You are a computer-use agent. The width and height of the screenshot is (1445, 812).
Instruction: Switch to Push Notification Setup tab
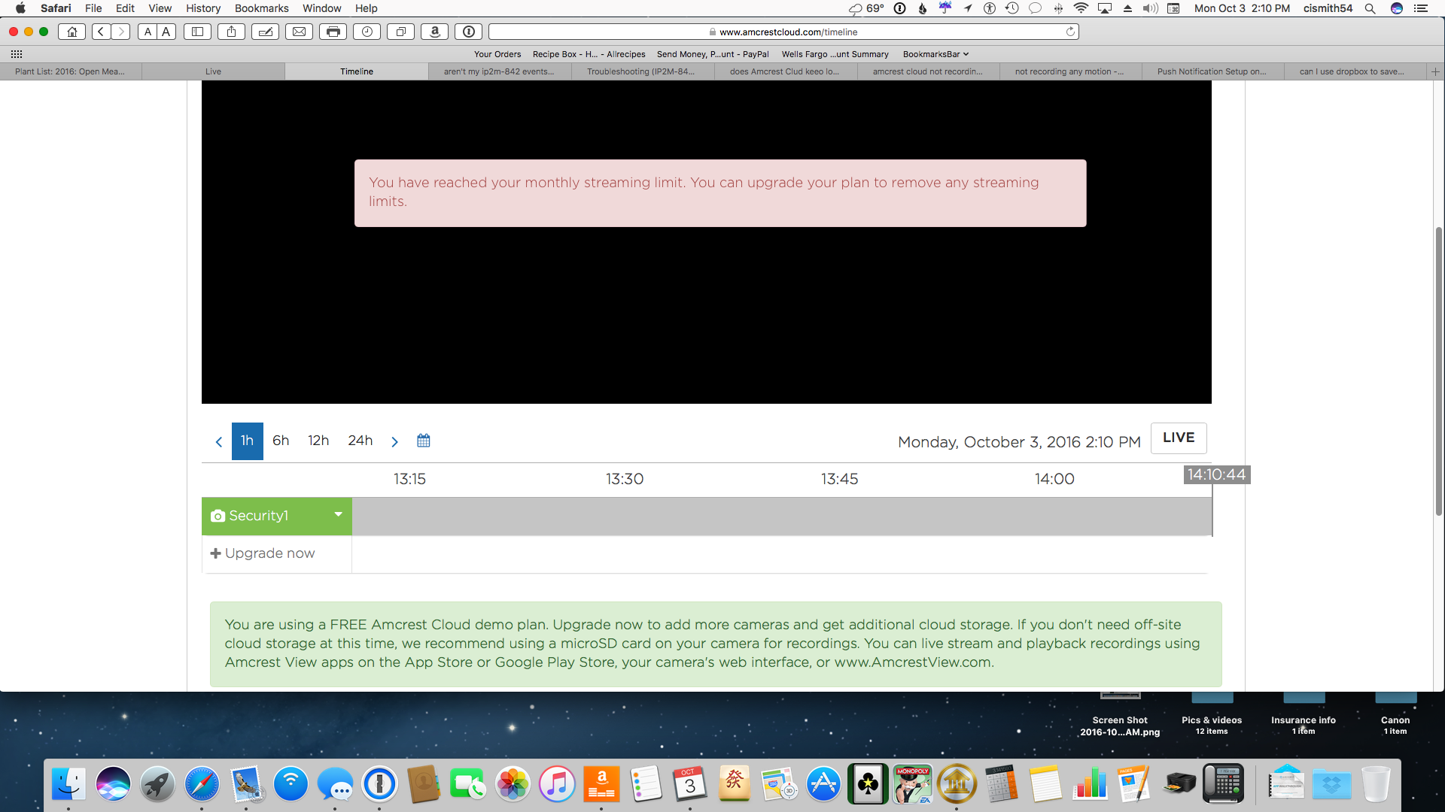point(1212,71)
